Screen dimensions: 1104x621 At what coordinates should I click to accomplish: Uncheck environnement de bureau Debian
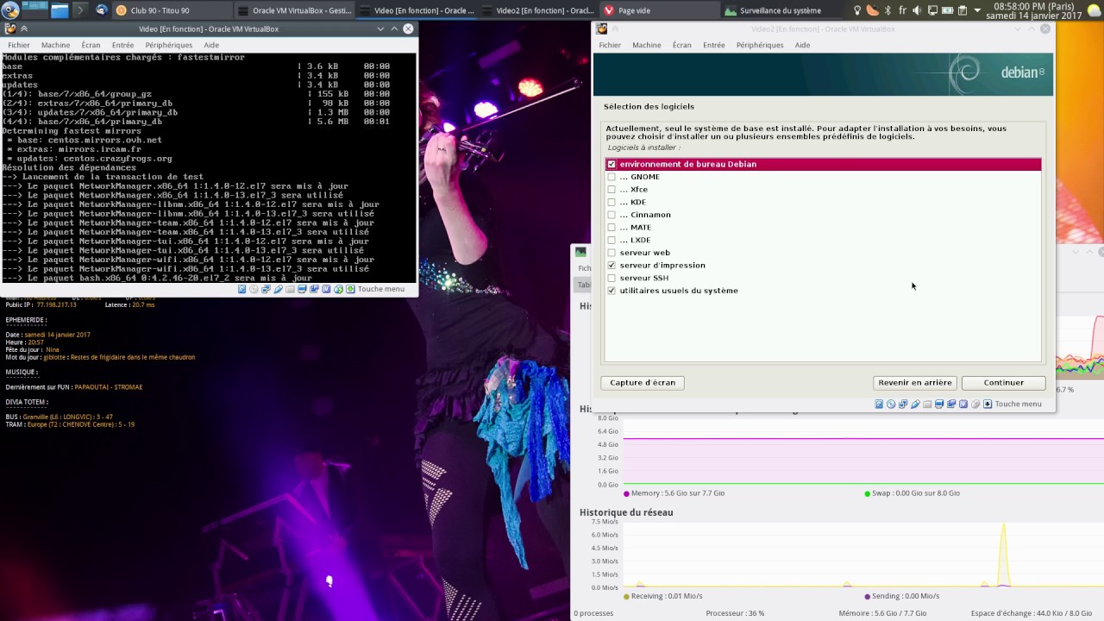[612, 164]
